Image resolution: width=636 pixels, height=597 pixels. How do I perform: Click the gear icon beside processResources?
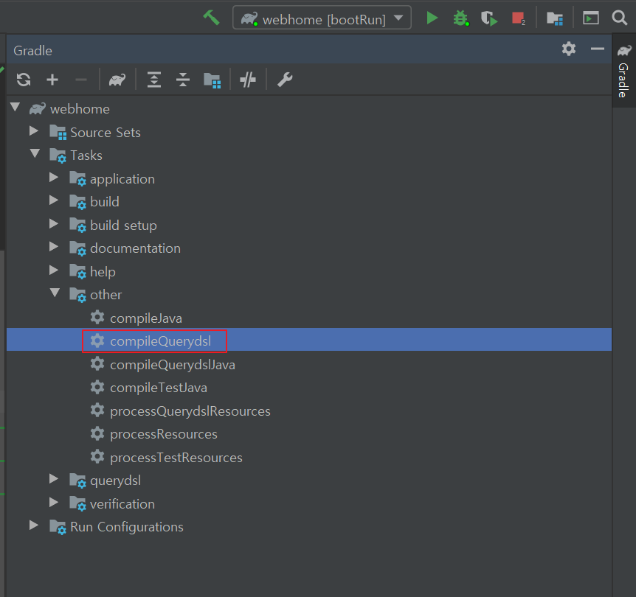[97, 433]
